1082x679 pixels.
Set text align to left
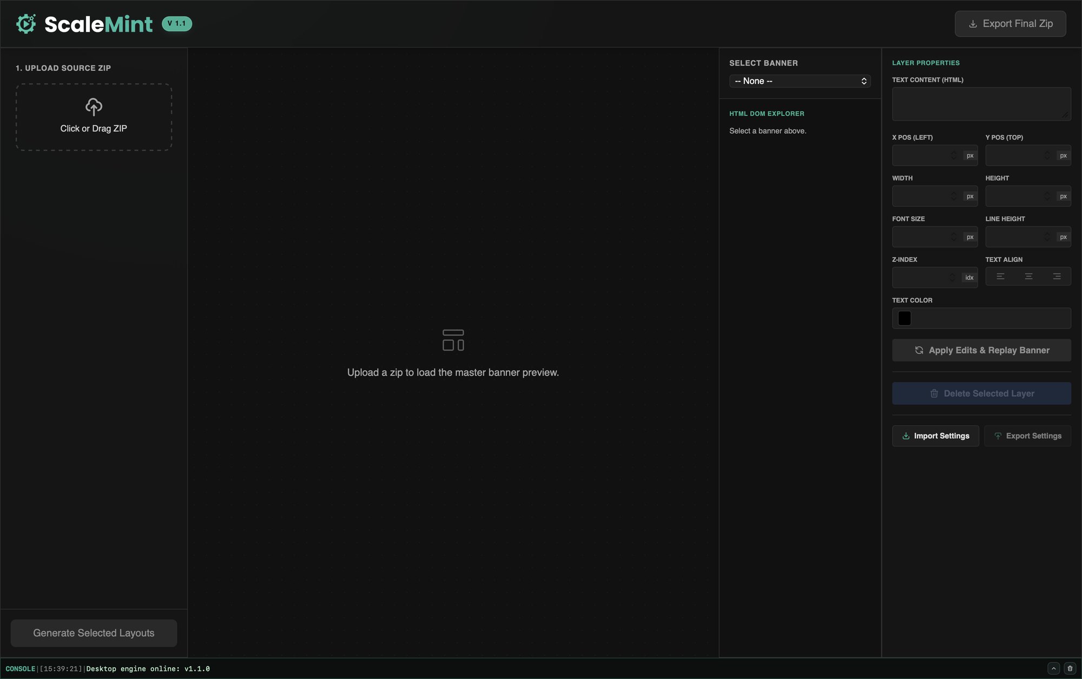[1000, 276]
